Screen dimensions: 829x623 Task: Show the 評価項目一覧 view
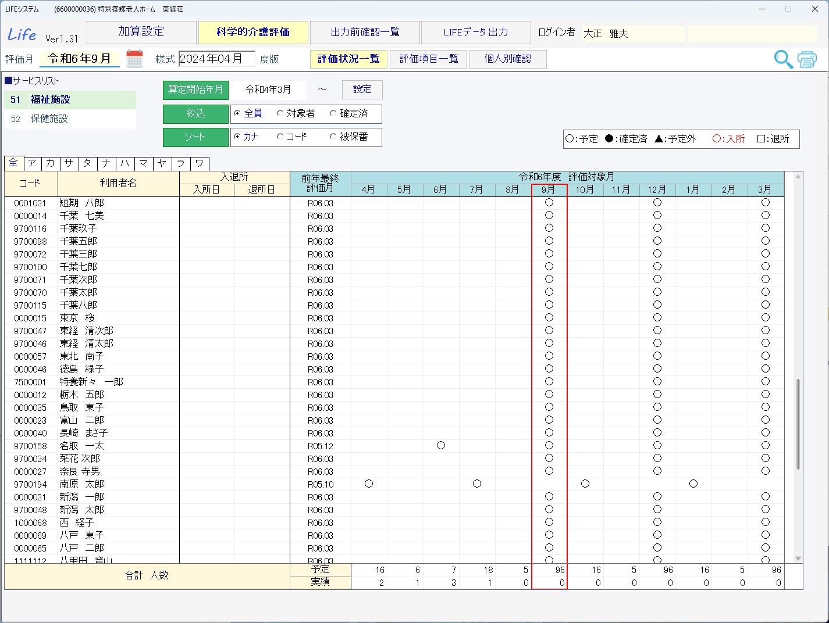pyautogui.click(x=429, y=59)
